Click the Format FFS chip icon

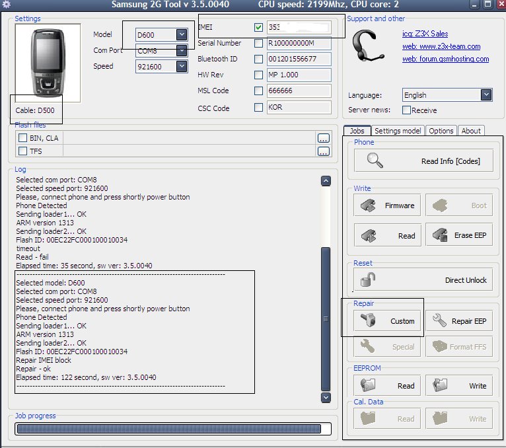click(x=440, y=346)
